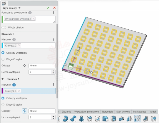Viewport: 159px width, 123px height.
Task: Click the reverse direction button in Kierunek 2
Action: click(24, 111)
